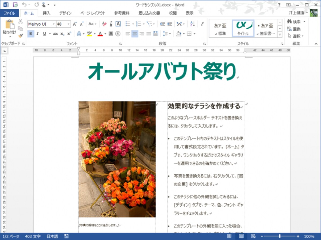Undo the last action

24,5
